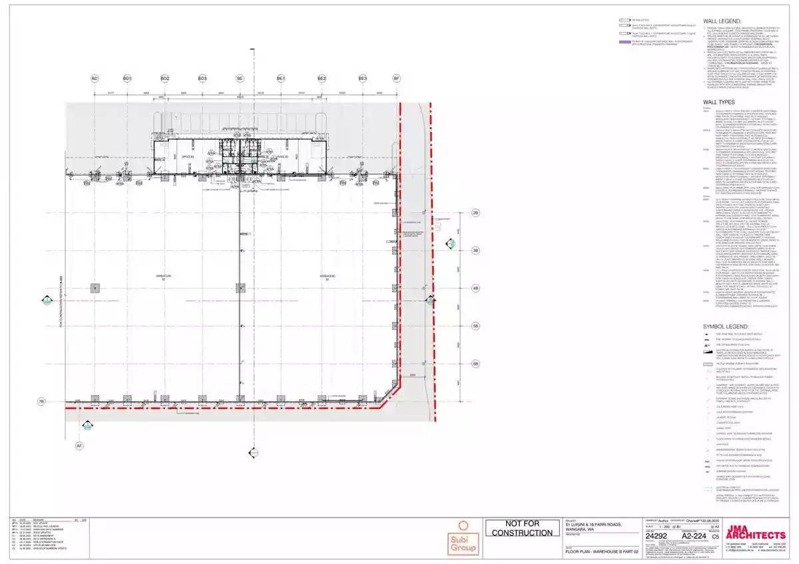Click the SYMBOL LEGEND heading
799x564 pixels.
pos(726,327)
